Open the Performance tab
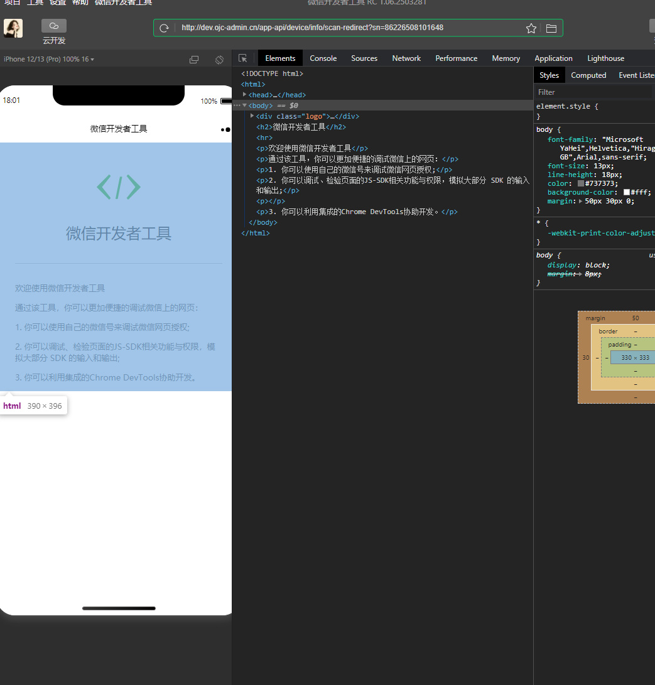 pyautogui.click(x=456, y=58)
